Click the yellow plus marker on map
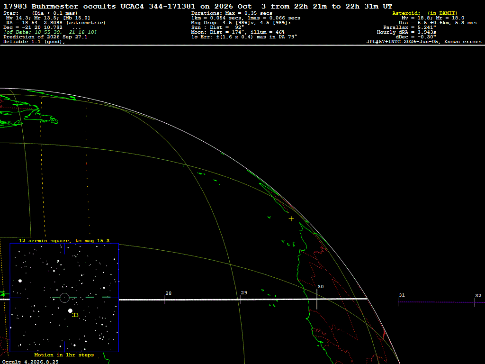 pyautogui.click(x=291, y=219)
